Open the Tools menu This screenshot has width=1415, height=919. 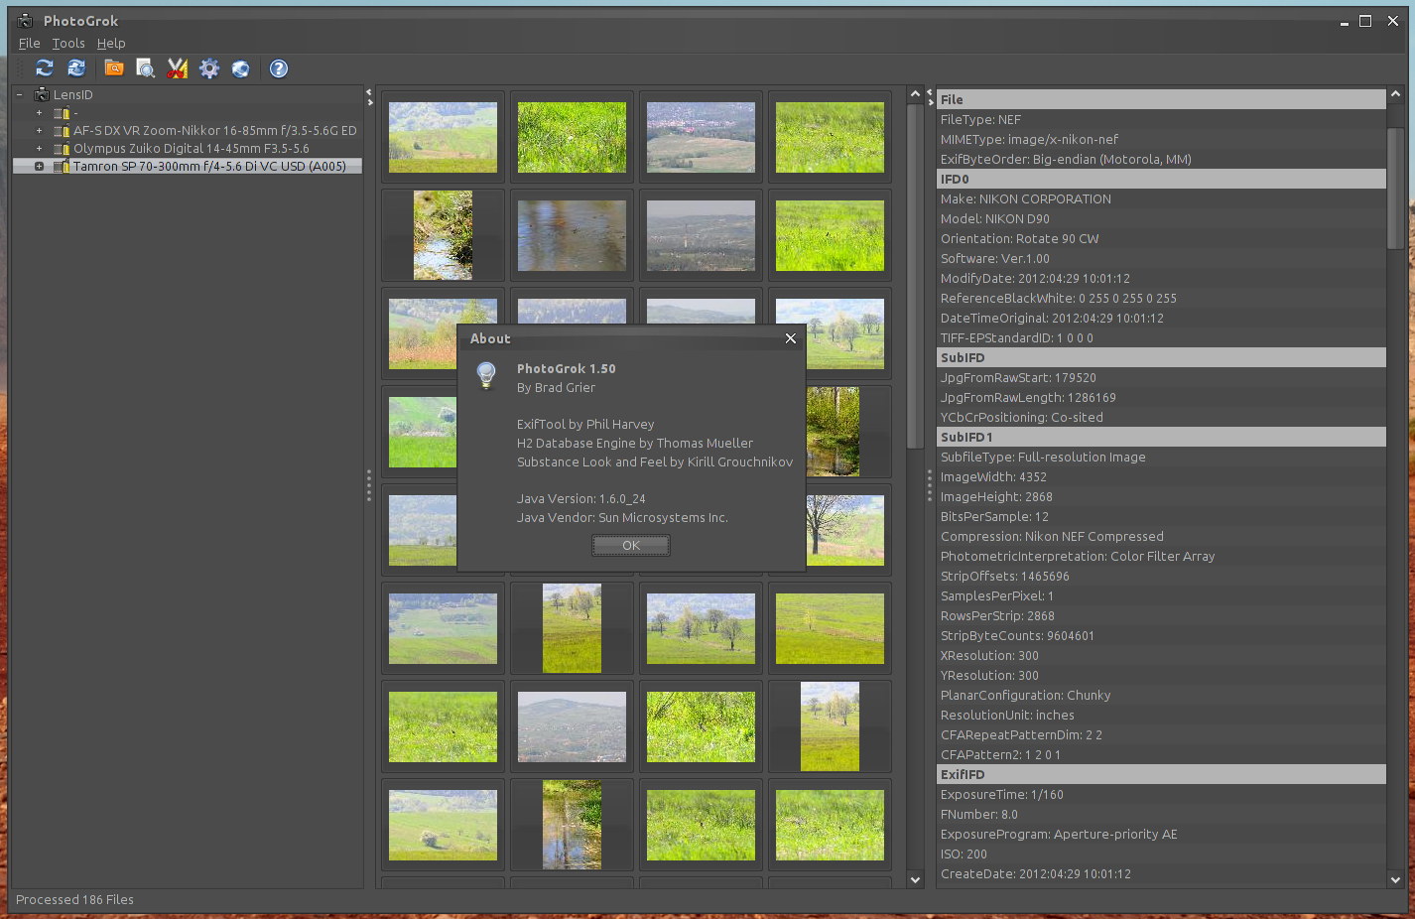[x=68, y=44]
